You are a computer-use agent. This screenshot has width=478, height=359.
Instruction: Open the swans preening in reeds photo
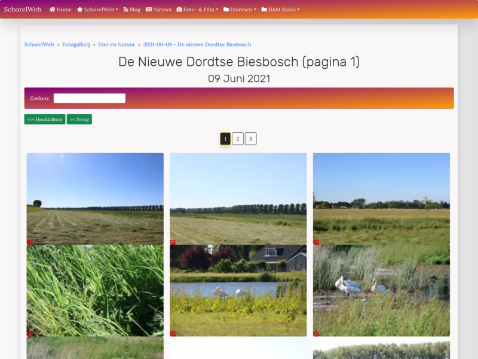(x=381, y=291)
